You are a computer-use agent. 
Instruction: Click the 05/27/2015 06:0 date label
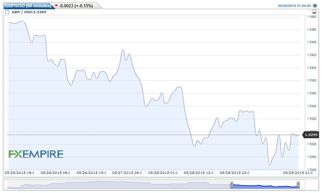[x=127, y=173]
